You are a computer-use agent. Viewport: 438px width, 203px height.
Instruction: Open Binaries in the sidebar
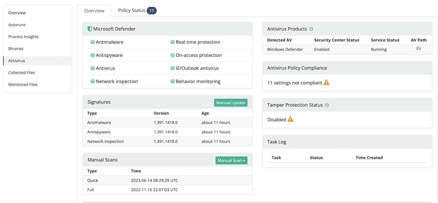click(x=38, y=49)
